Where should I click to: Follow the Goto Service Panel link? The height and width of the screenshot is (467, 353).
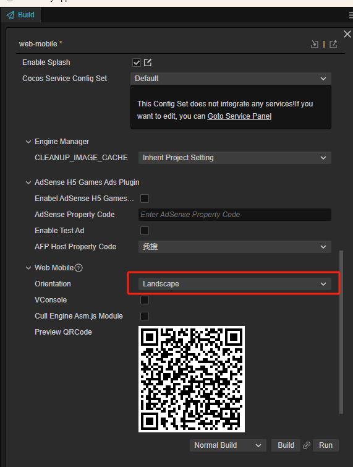point(239,116)
